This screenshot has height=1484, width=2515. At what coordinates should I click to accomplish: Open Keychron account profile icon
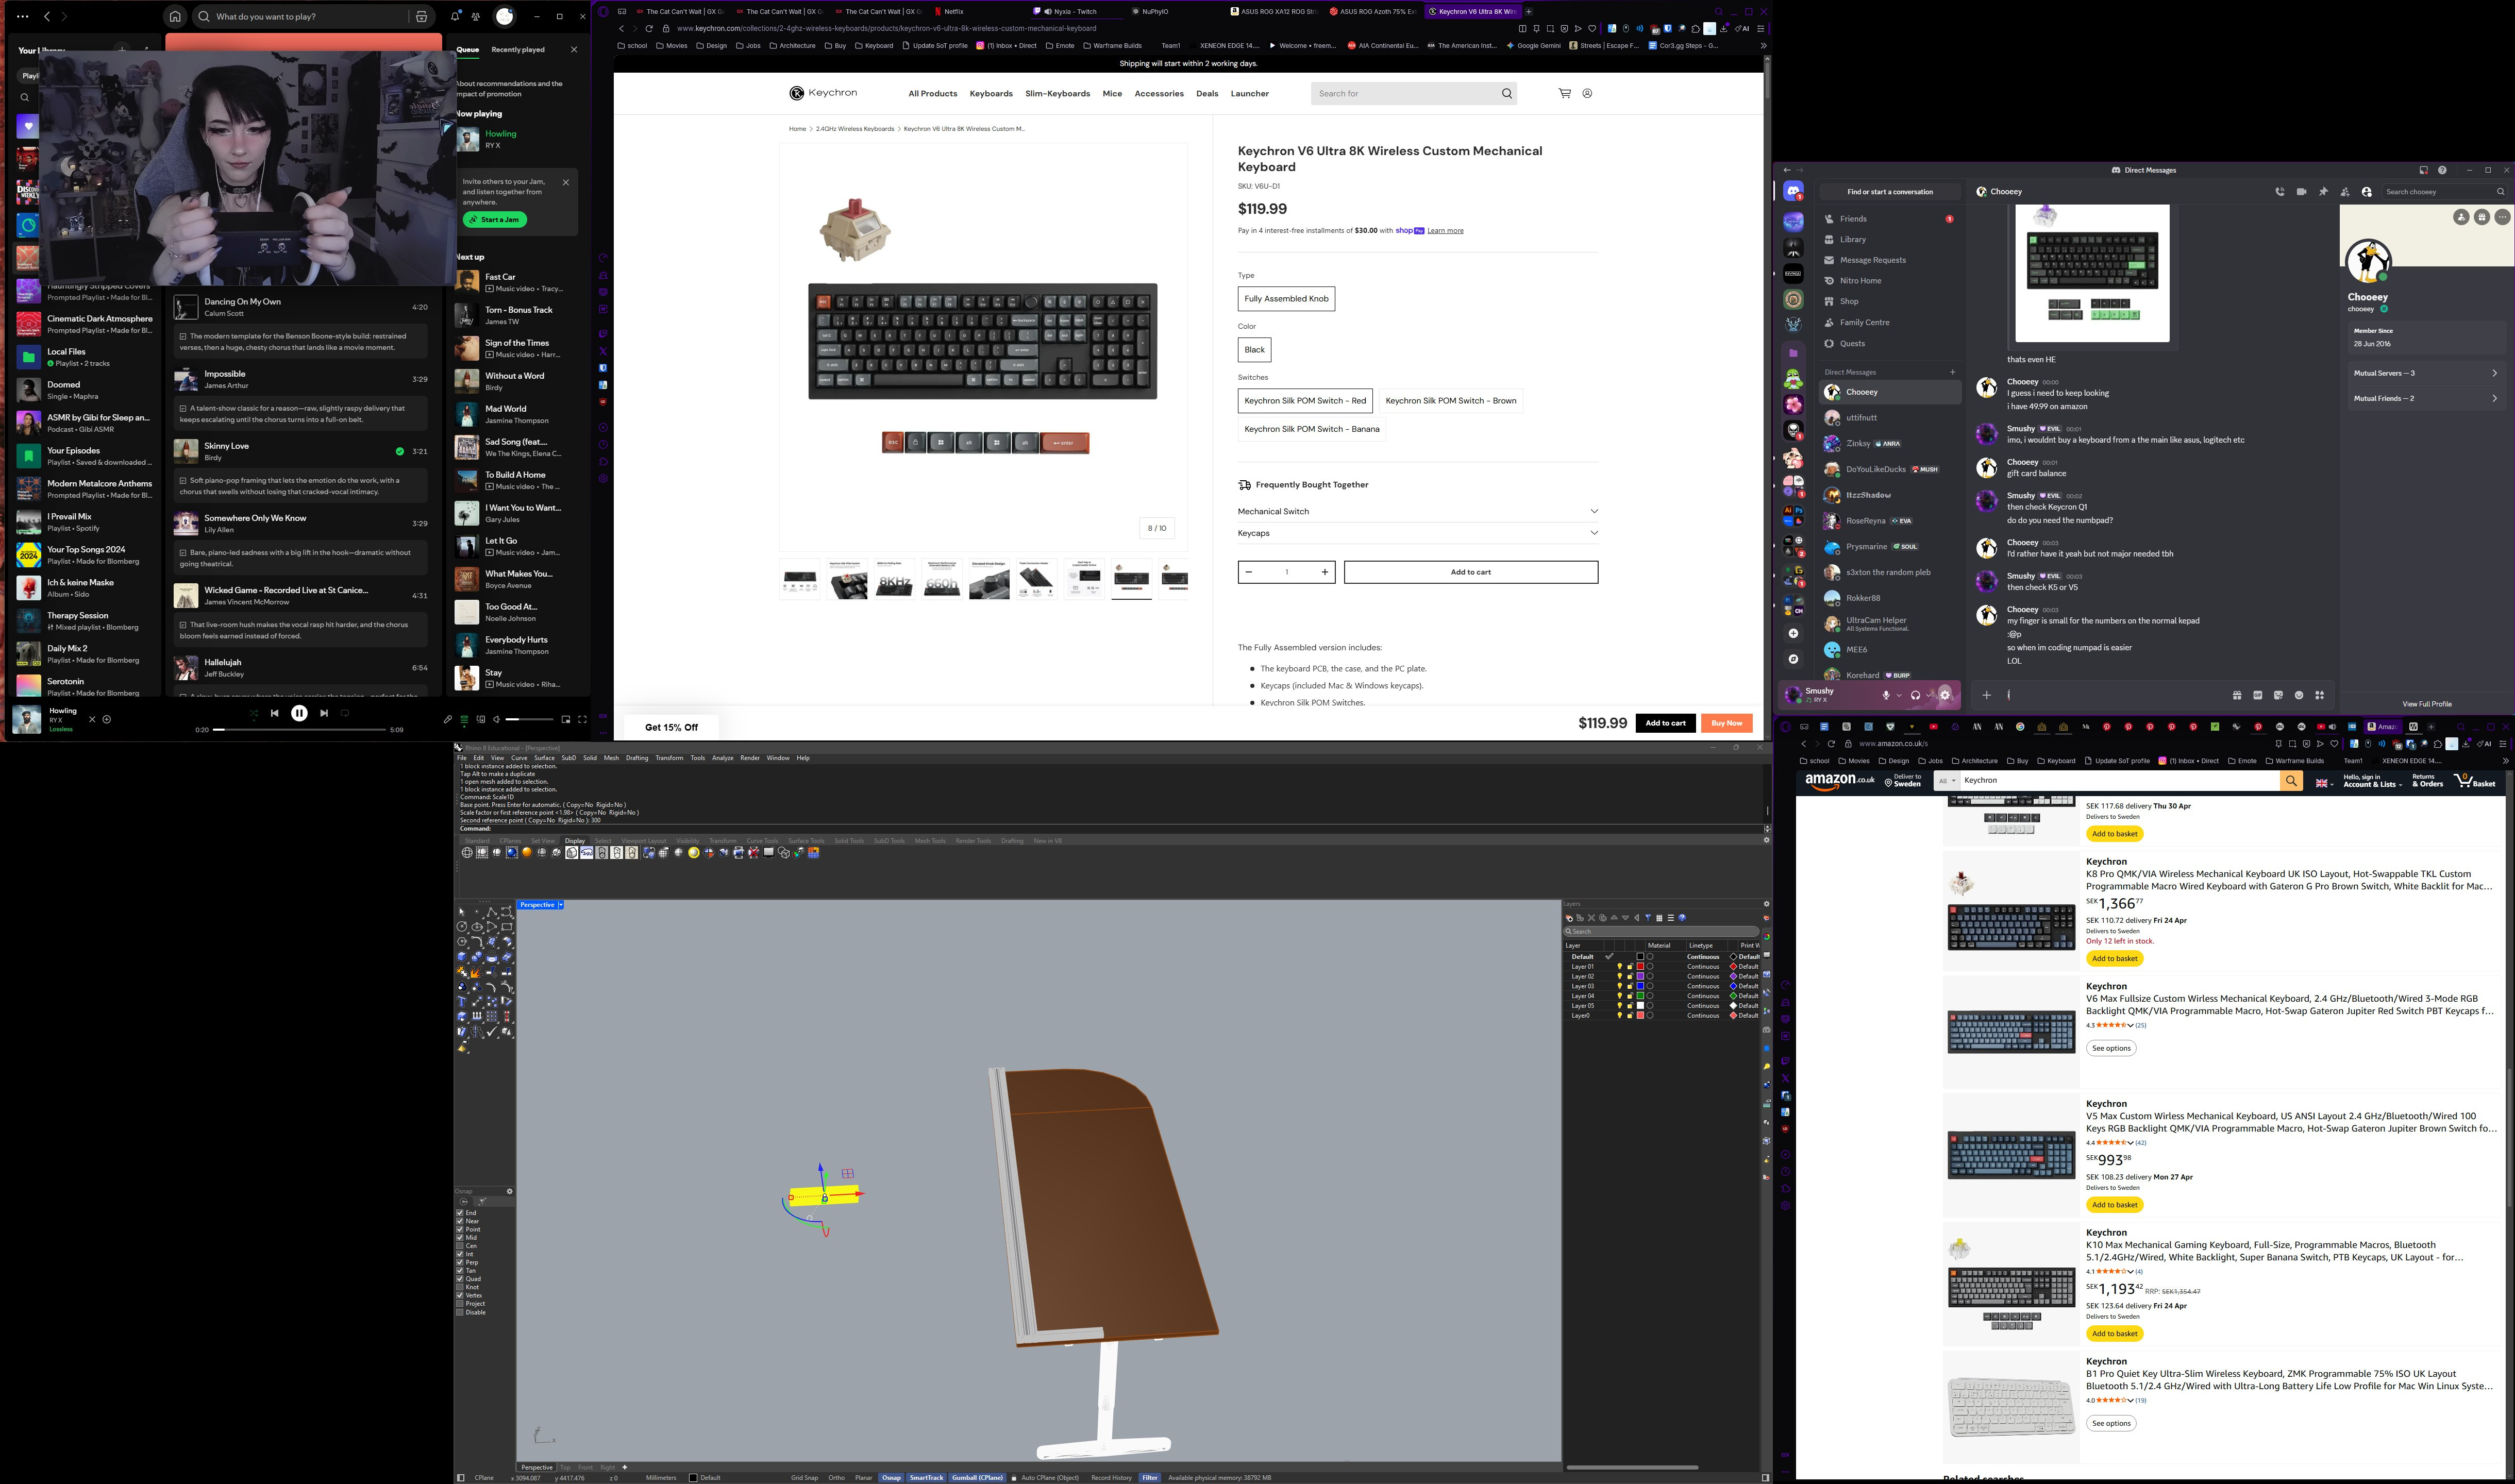1587,93
